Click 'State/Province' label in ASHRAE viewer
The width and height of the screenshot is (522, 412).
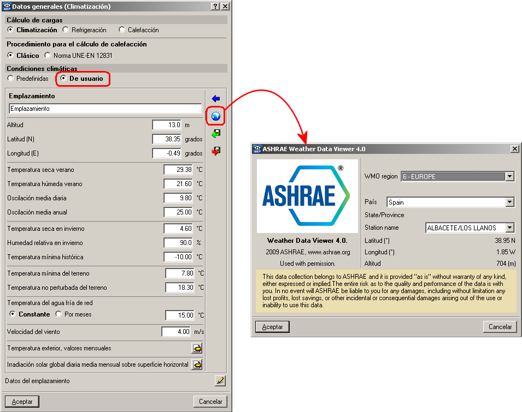[384, 215]
